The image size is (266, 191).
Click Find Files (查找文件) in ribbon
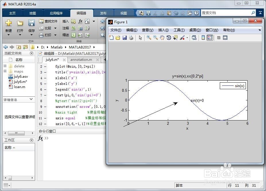[48, 21]
